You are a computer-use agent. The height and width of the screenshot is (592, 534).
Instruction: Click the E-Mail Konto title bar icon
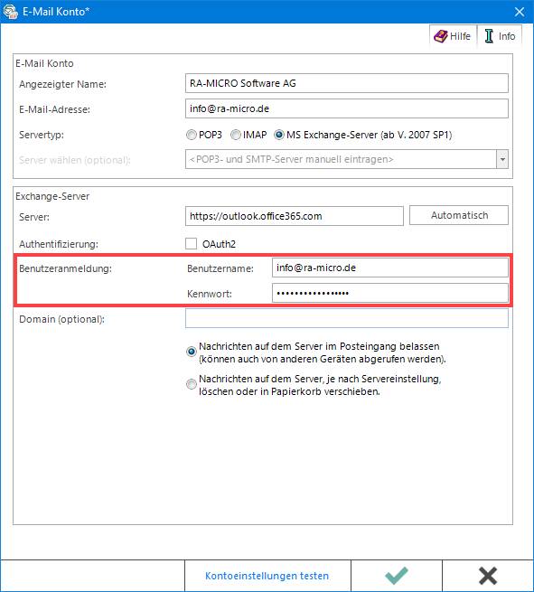pos(10,12)
